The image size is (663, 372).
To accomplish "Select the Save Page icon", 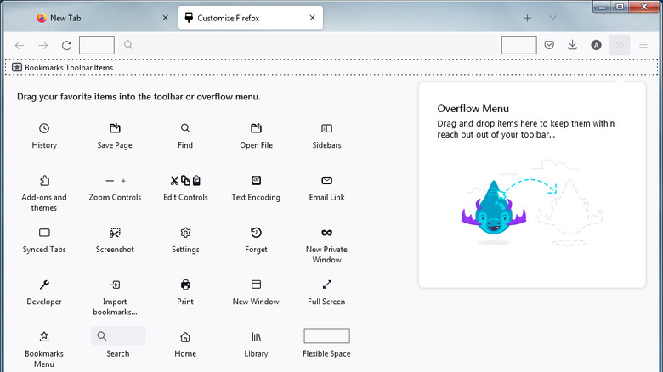I will [x=115, y=128].
